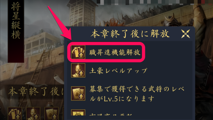Open the vertical 将星縦横 chapter banner
This screenshot has width=213, height=120.
[16, 31]
